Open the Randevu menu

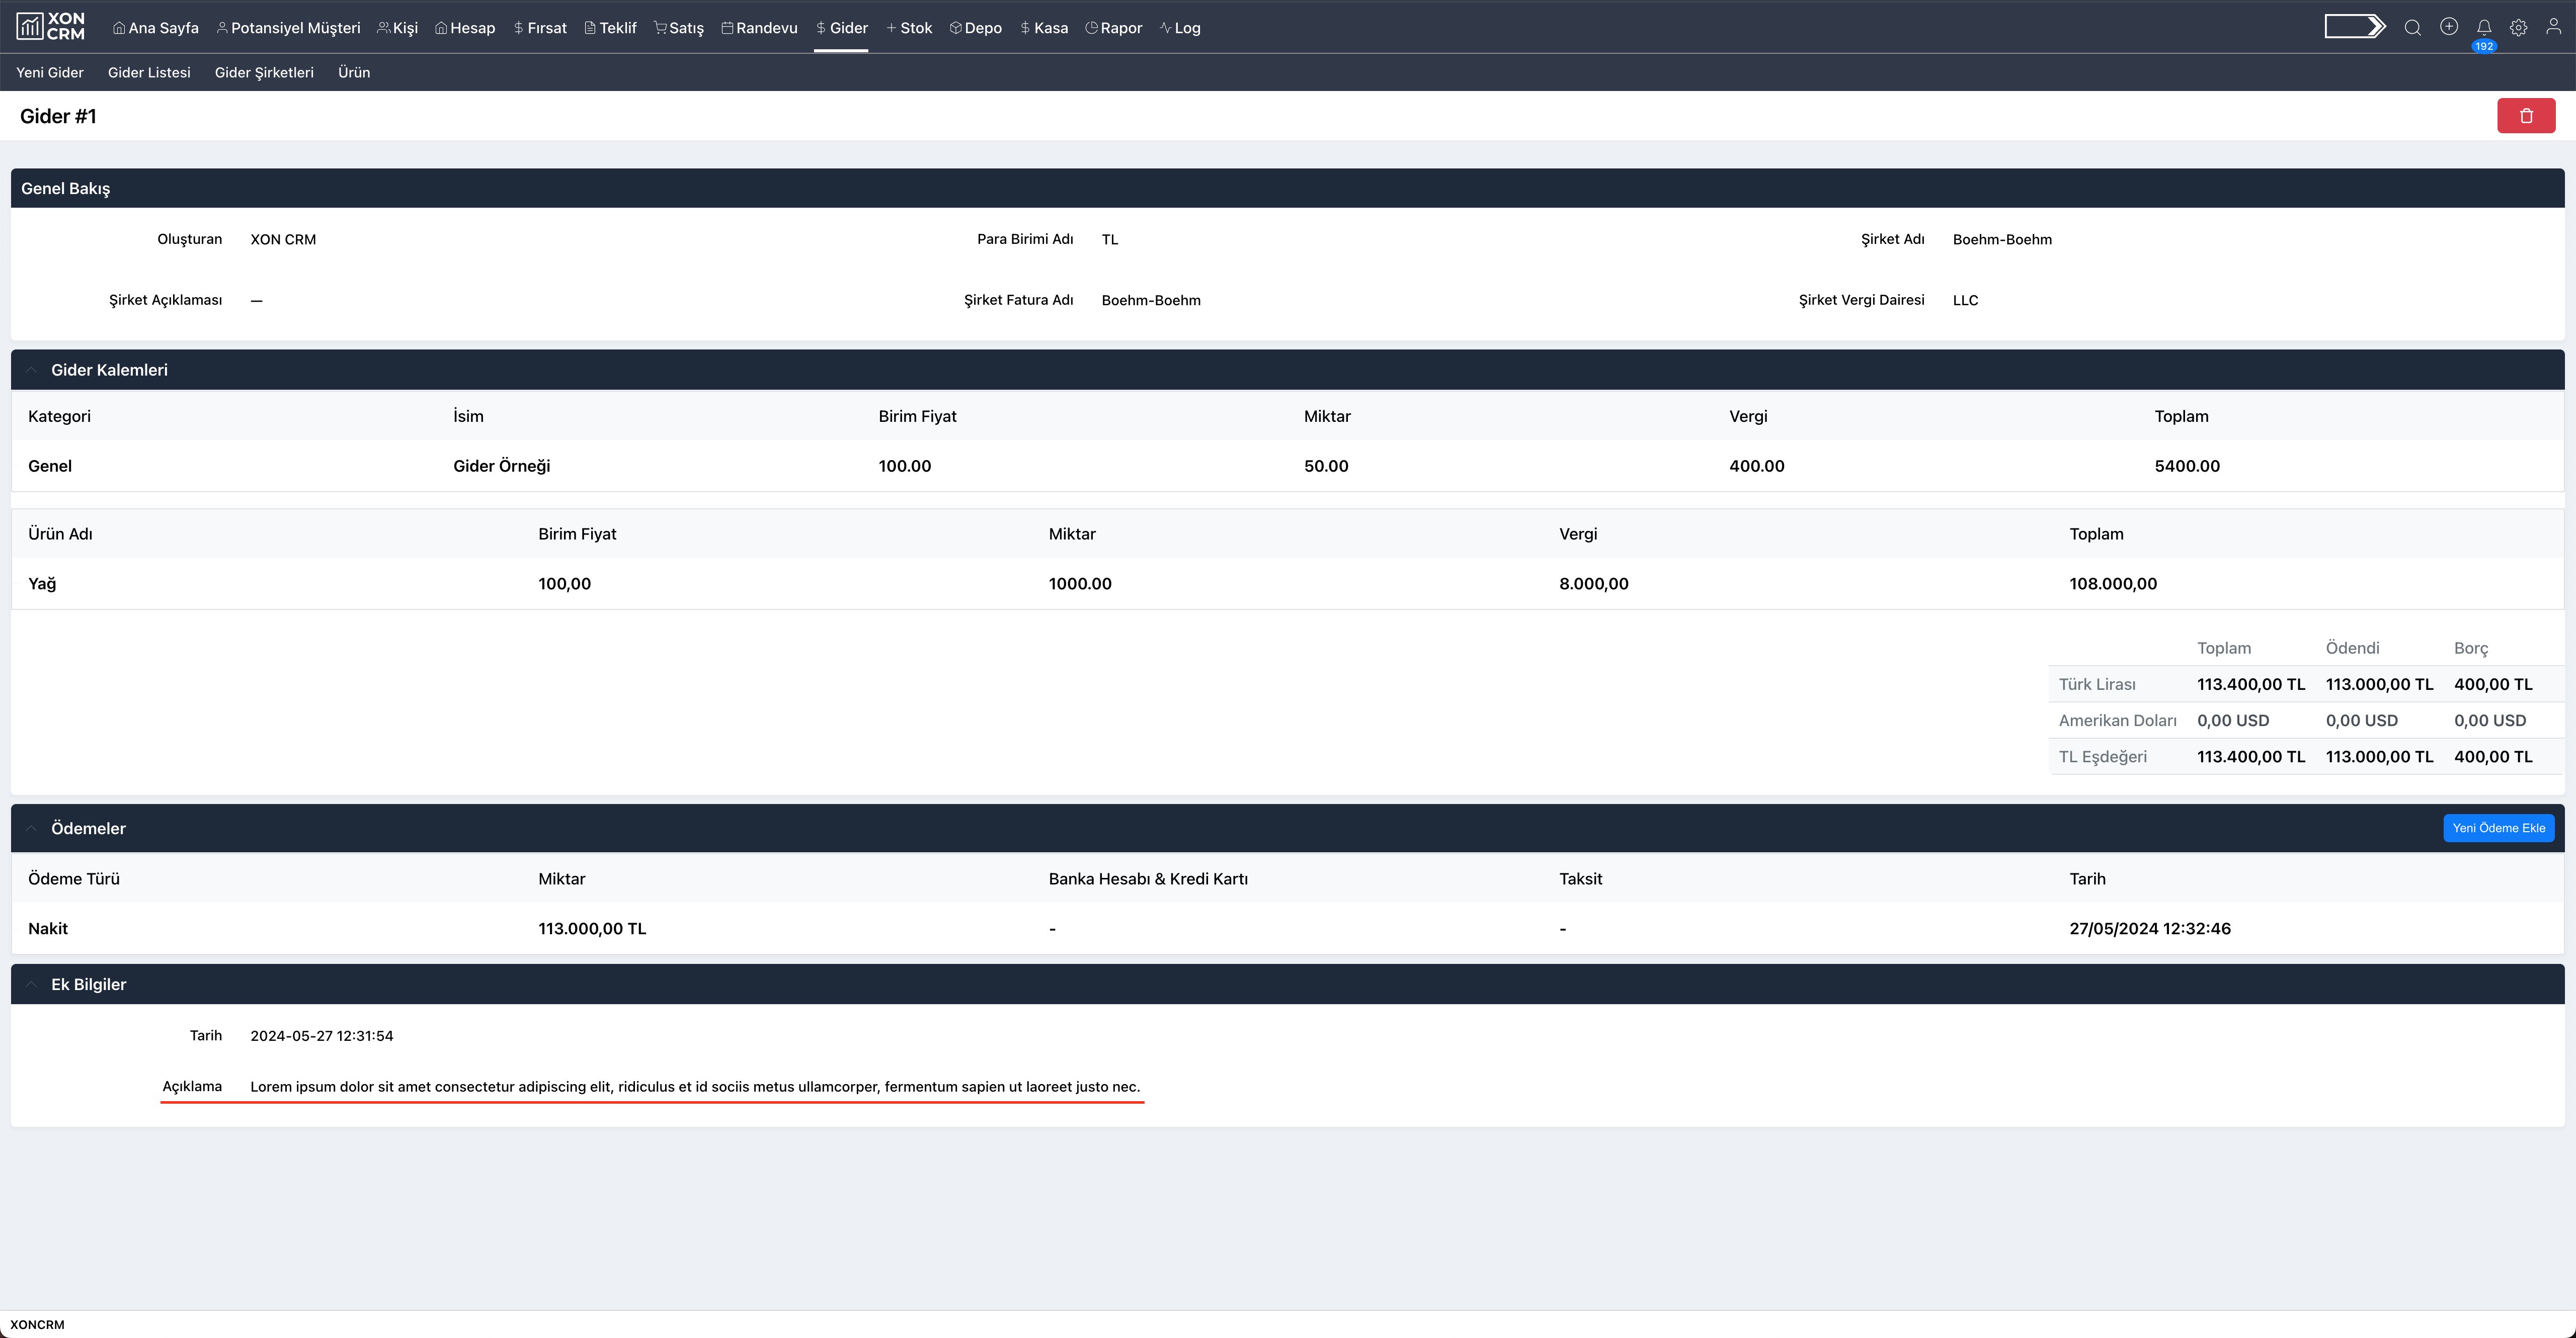tap(759, 28)
